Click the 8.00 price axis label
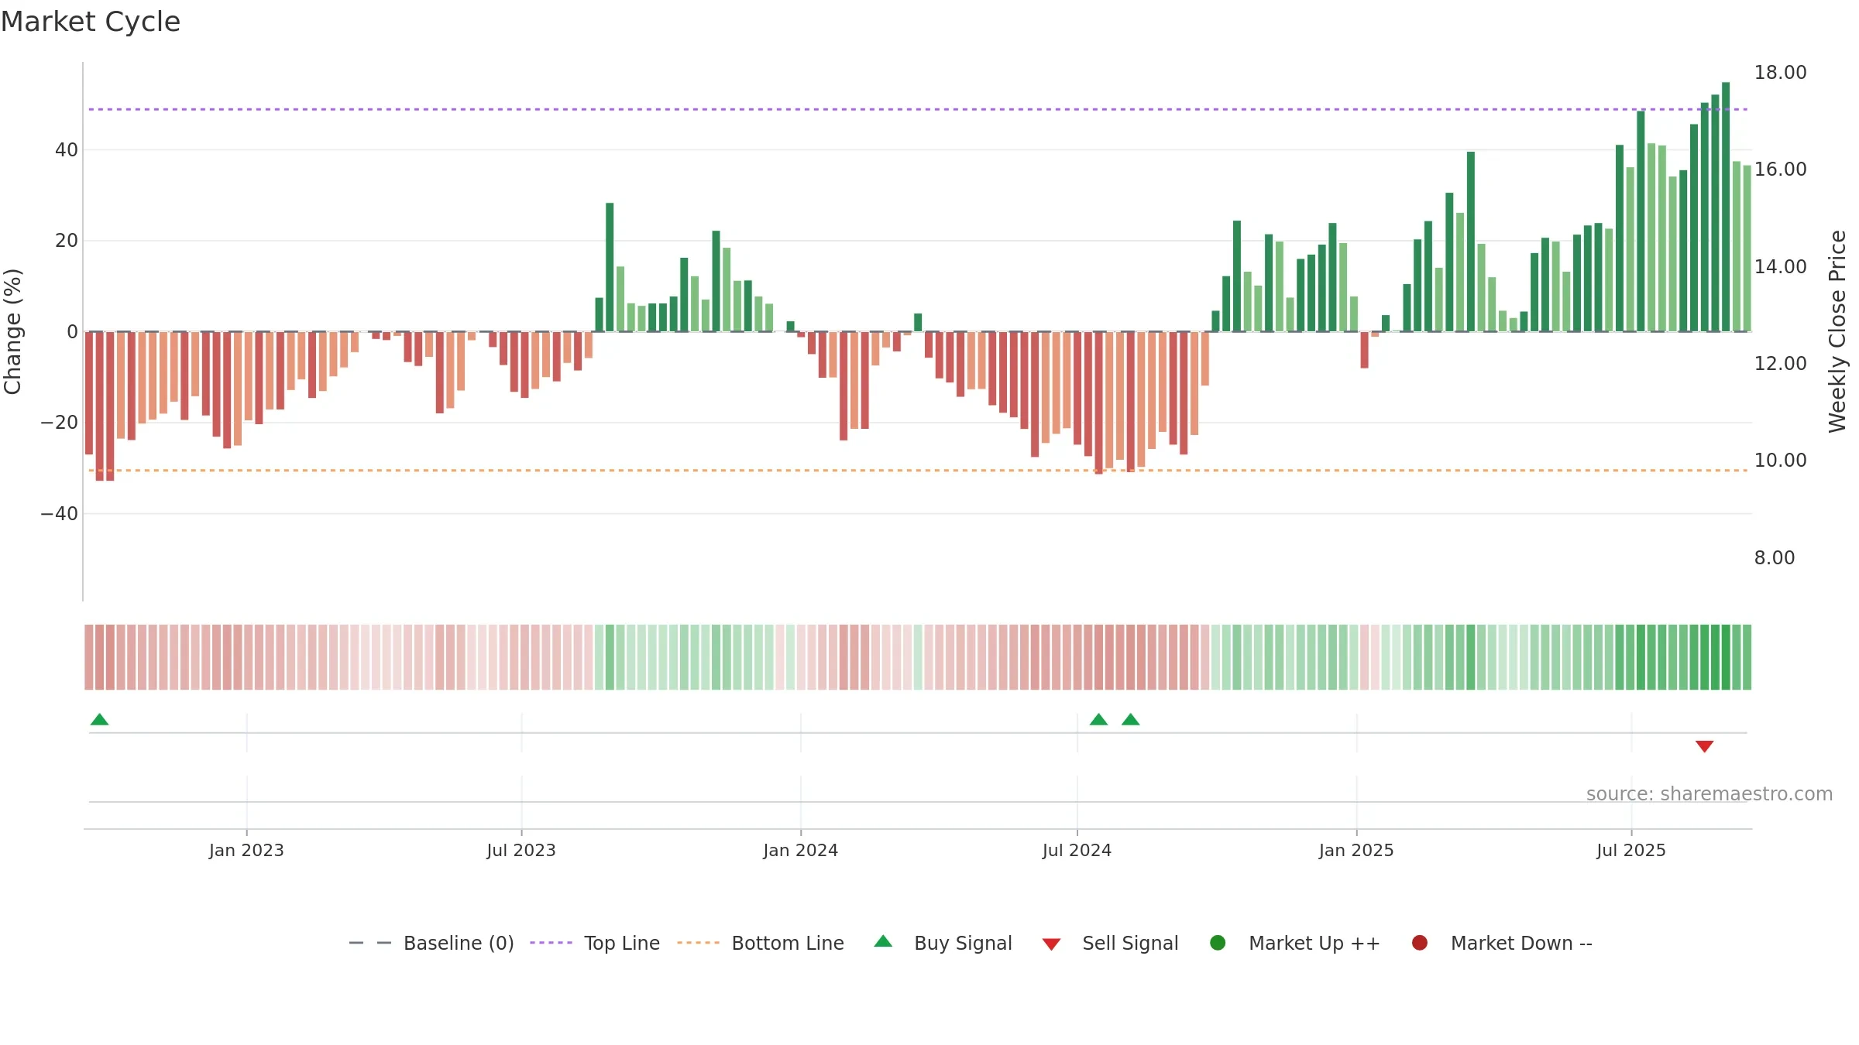This screenshot has width=1859, height=1045. pos(1775,558)
